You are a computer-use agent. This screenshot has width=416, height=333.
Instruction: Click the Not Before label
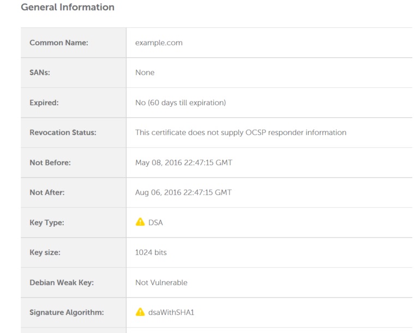click(50, 162)
